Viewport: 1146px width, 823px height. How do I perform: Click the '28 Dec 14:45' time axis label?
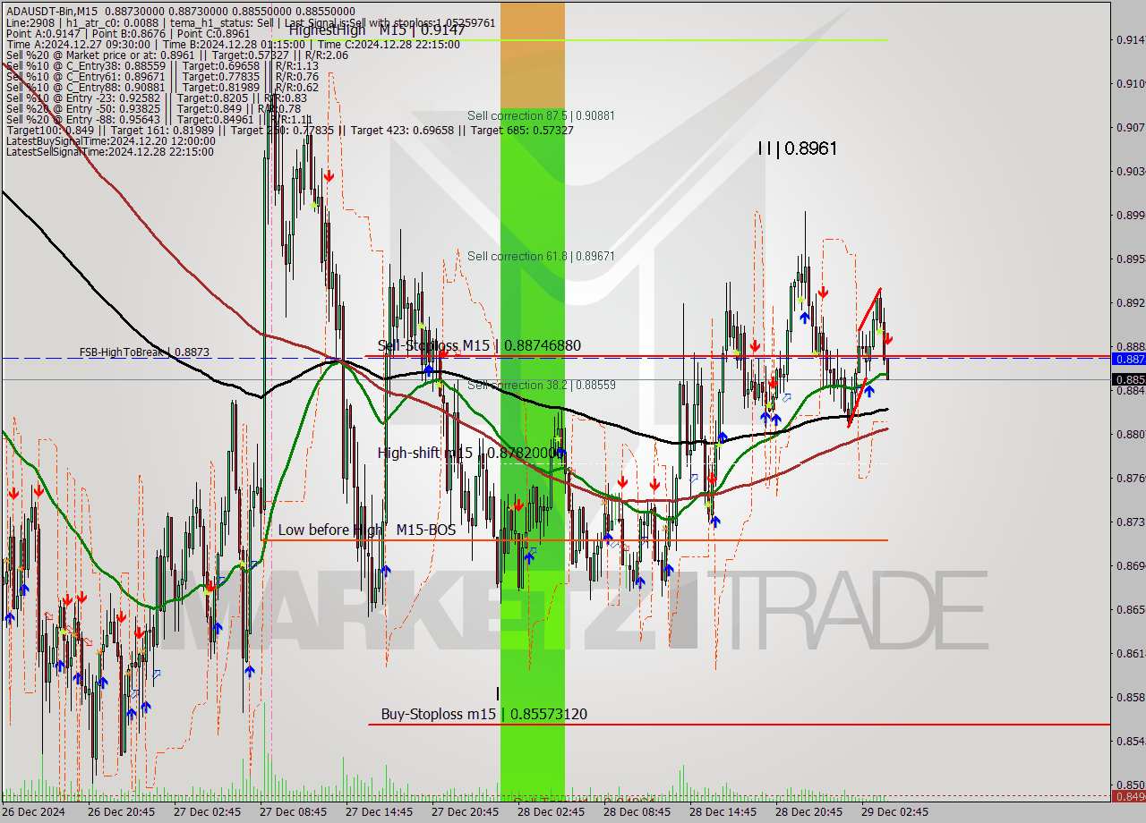tap(723, 812)
